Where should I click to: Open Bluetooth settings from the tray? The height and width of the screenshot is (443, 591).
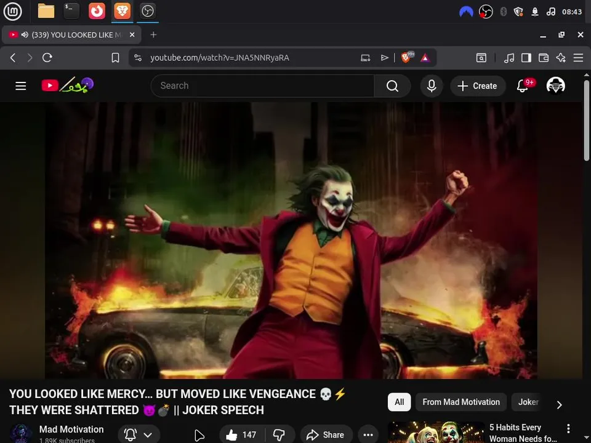[503, 12]
